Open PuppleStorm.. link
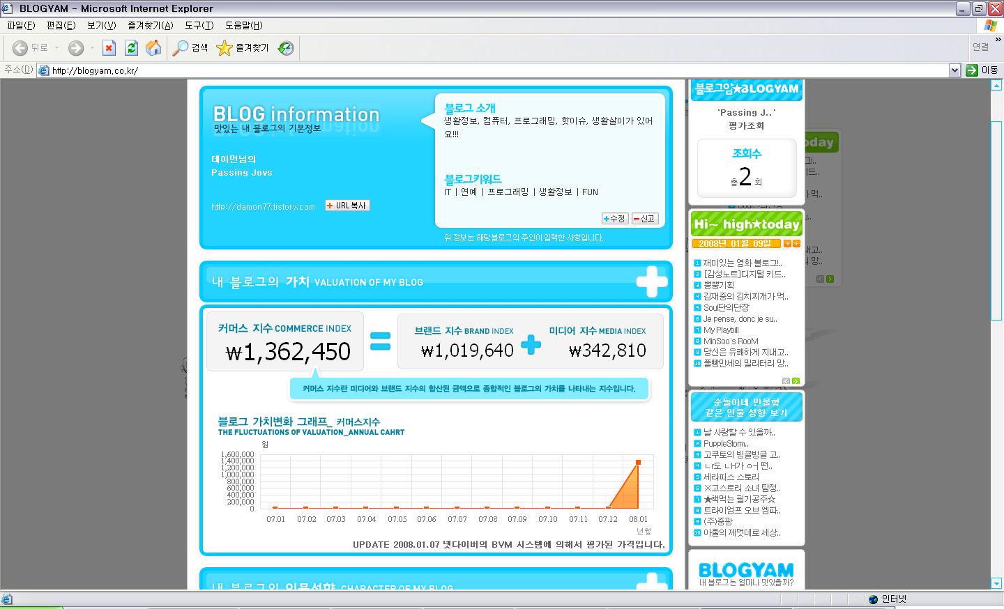The image size is (1004, 609). point(726,443)
